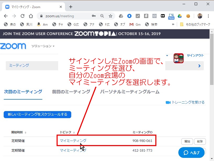The width and height of the screenshot is (214, 161).
Task: Click the Zoom logo
Action: click(13, 46)
